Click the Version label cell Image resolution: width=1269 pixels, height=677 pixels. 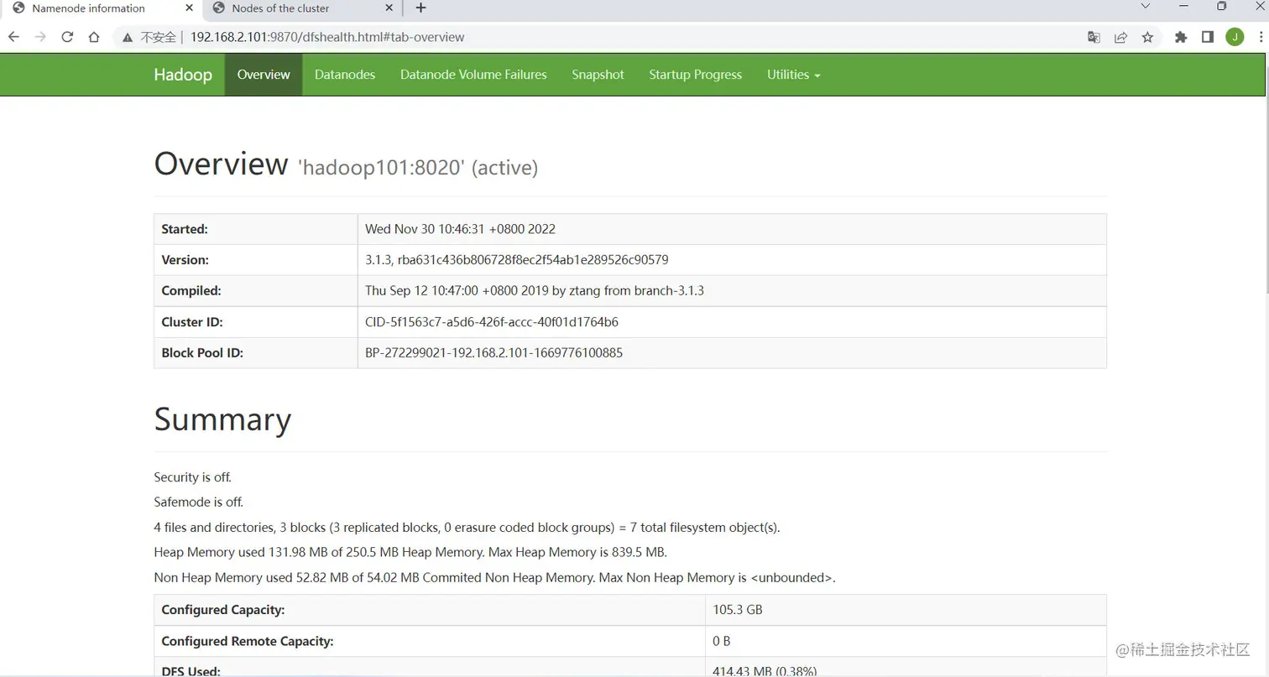click(x=256, y=260)
